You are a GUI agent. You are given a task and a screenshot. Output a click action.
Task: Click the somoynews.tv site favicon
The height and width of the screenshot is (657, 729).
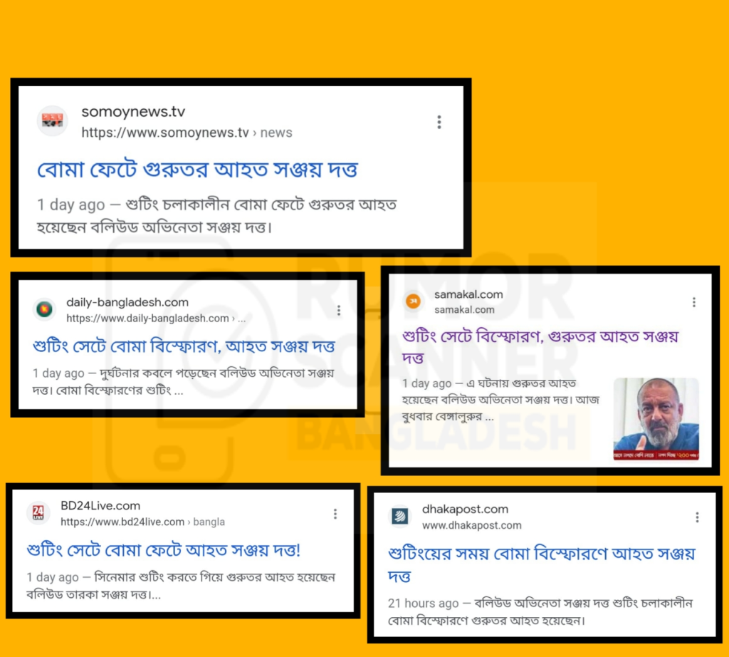[x=53, y=120]
